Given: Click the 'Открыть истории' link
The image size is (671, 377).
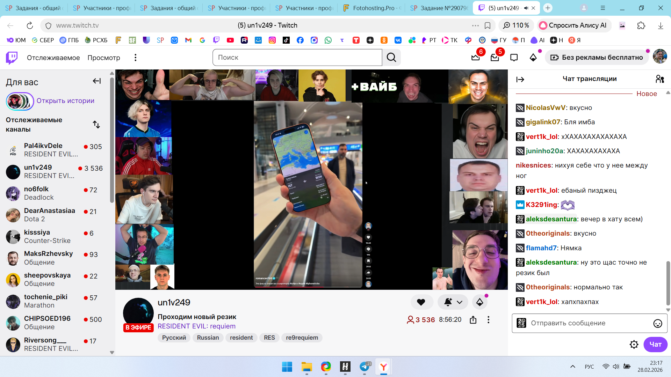Looking at the screenshot, I should click(65, 101).
